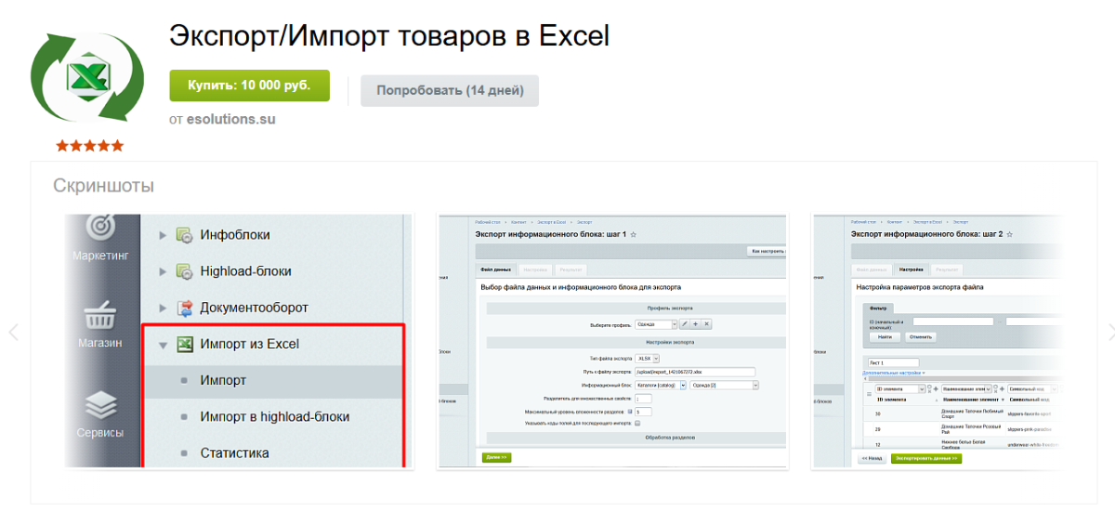Image resolution: width=1115 pixels, height=512 pixels.
Task: Click favorite star next to шаг 1 title
Action: point(634,235)
